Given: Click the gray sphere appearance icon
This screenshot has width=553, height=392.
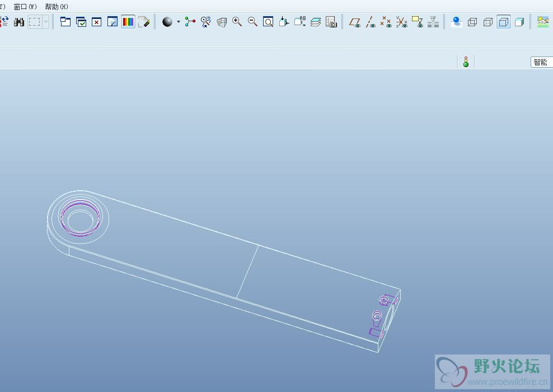Looking at the screenshot, I should (x=167, y=22).
